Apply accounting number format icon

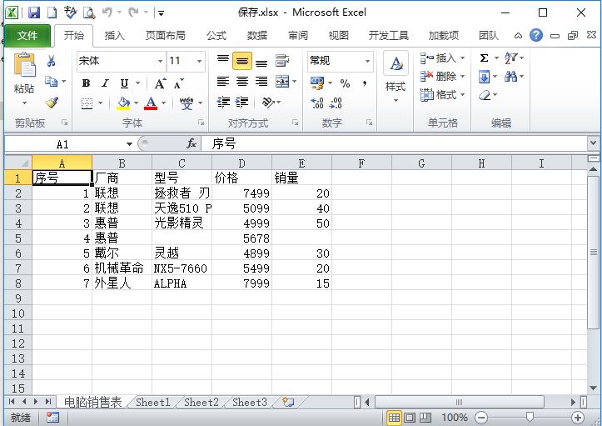[x=317, y=83]
